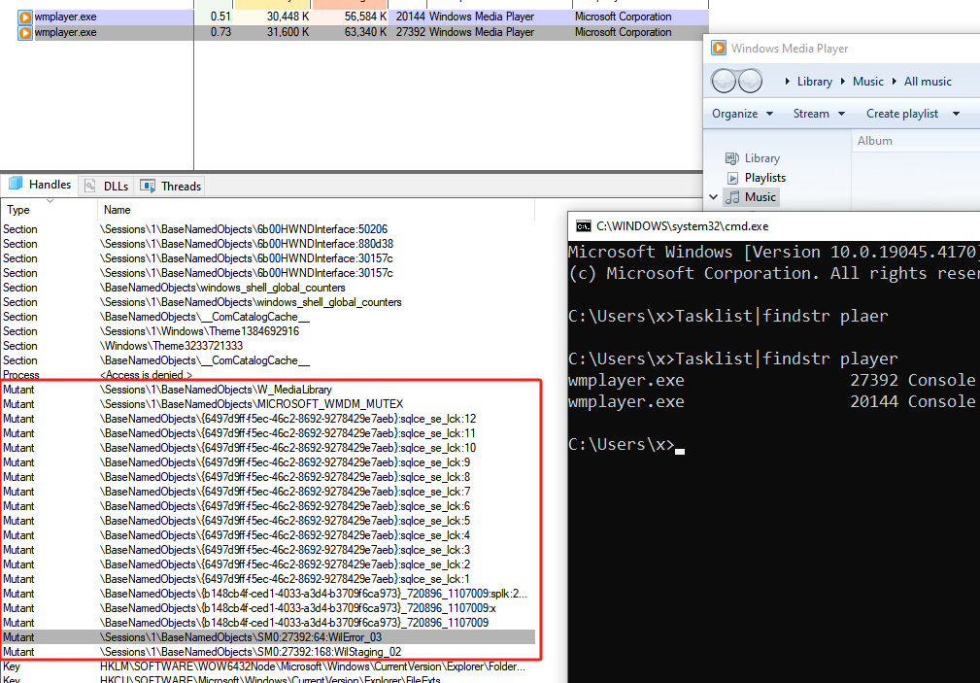The height and width of the screenshot is (683, 980).
Task: Select W_MediaLibrary mutant handle row
Action: pos(269,390)
